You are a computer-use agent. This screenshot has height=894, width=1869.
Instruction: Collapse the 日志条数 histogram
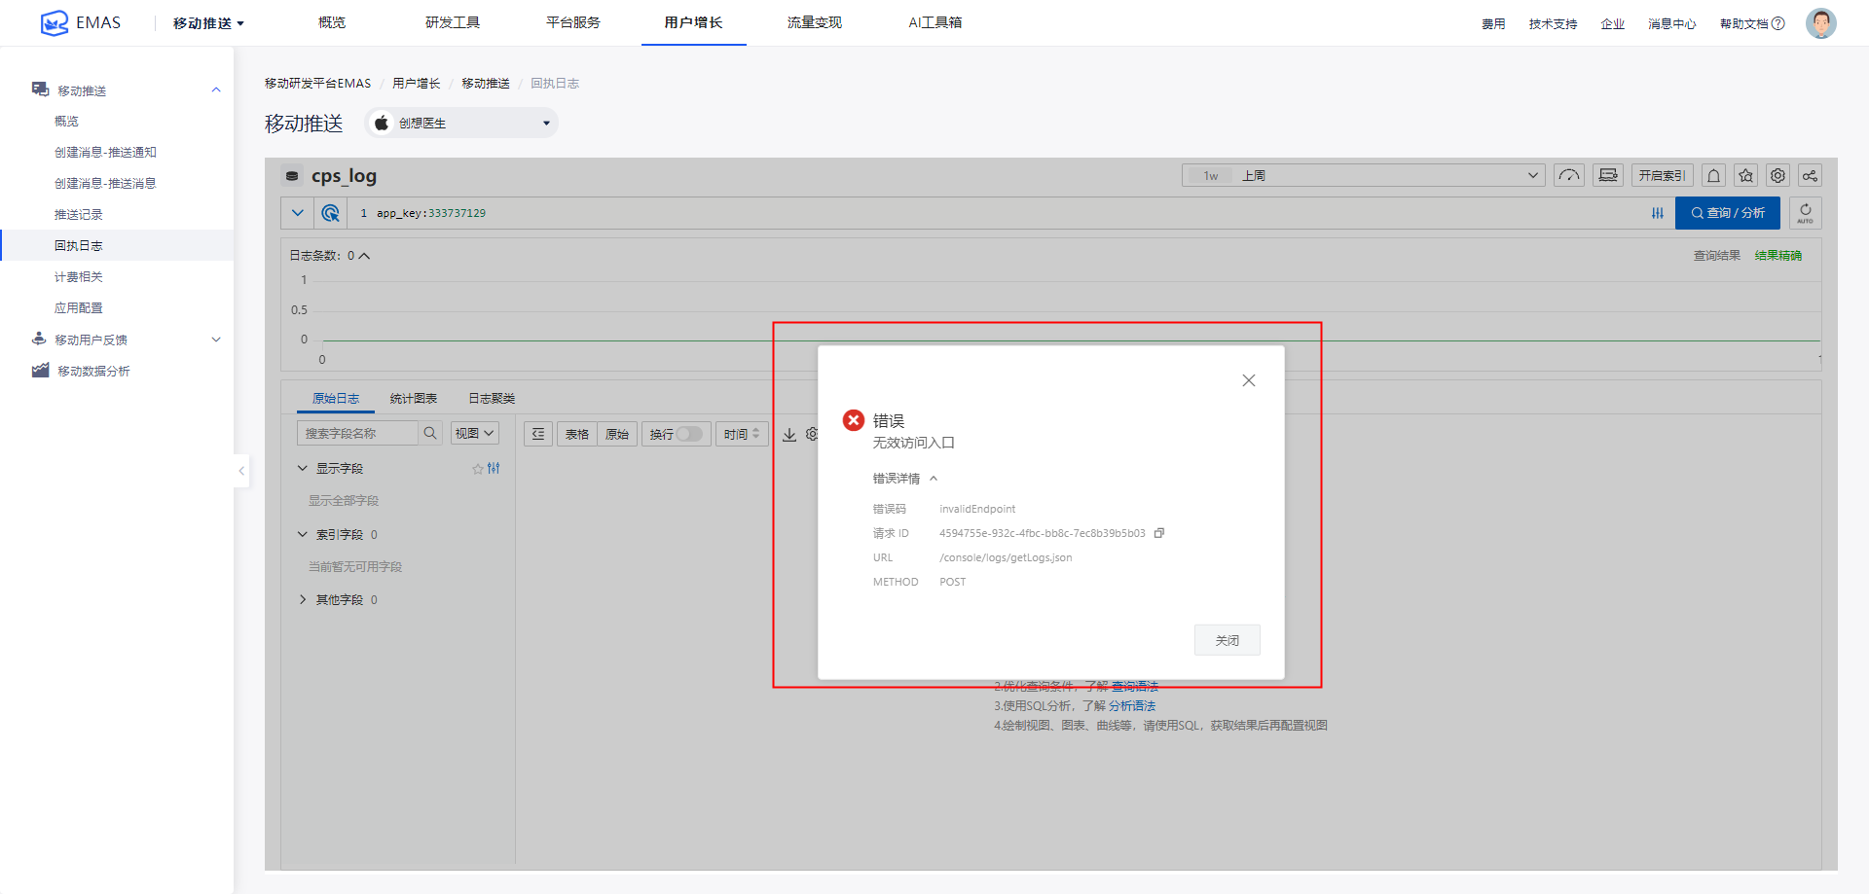pyautogui.click(x=364, y=256)
